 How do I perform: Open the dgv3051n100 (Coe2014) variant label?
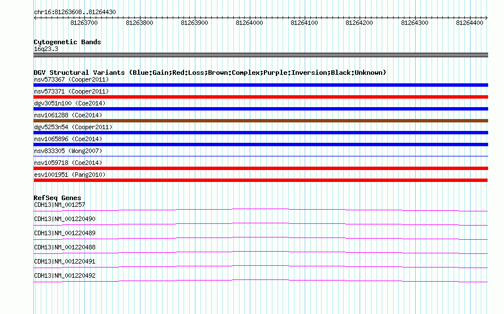coord(70,103)
